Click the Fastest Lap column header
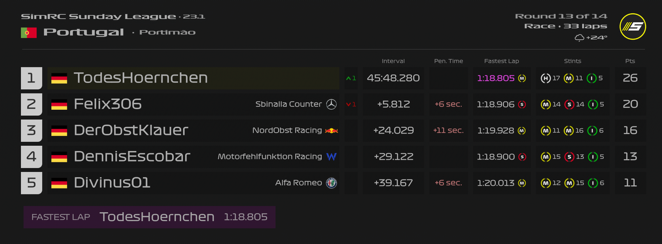 502,61
